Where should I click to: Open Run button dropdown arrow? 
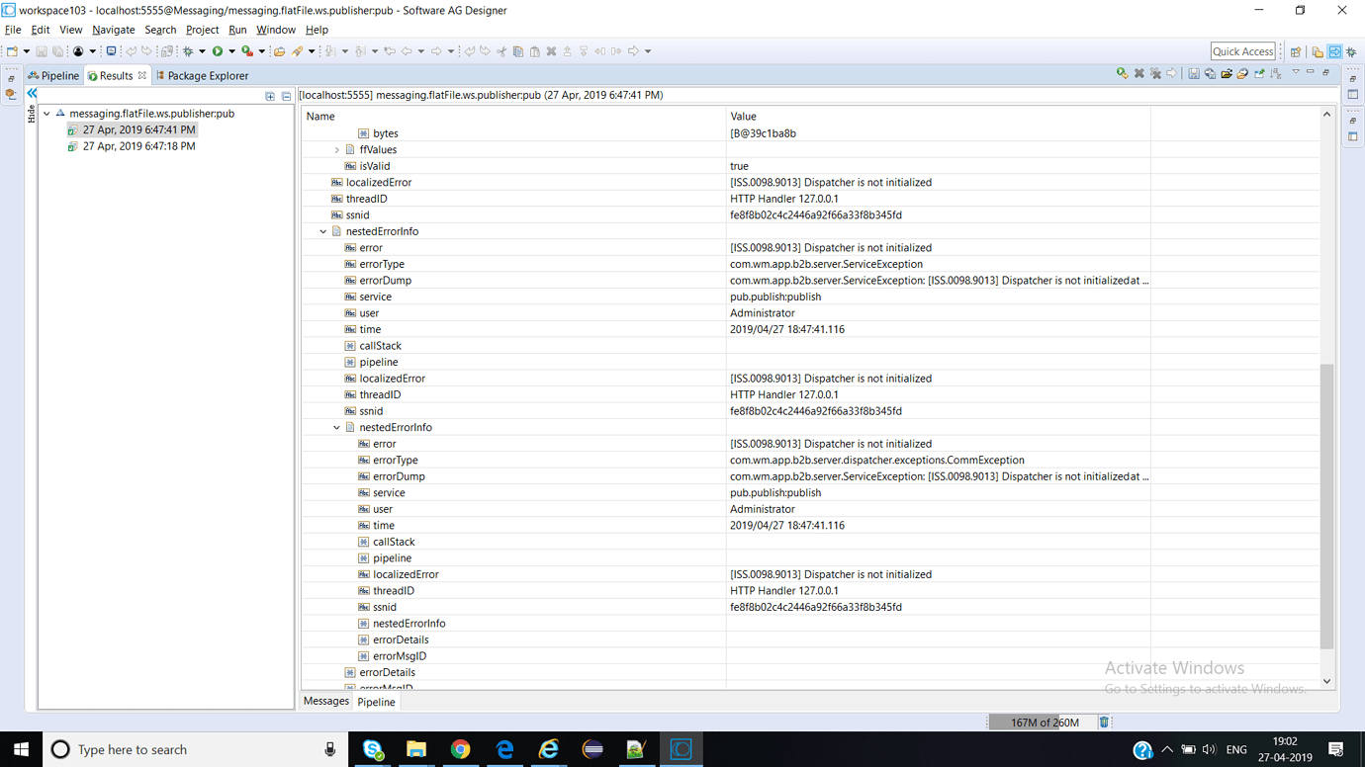[x=231, y=51]
